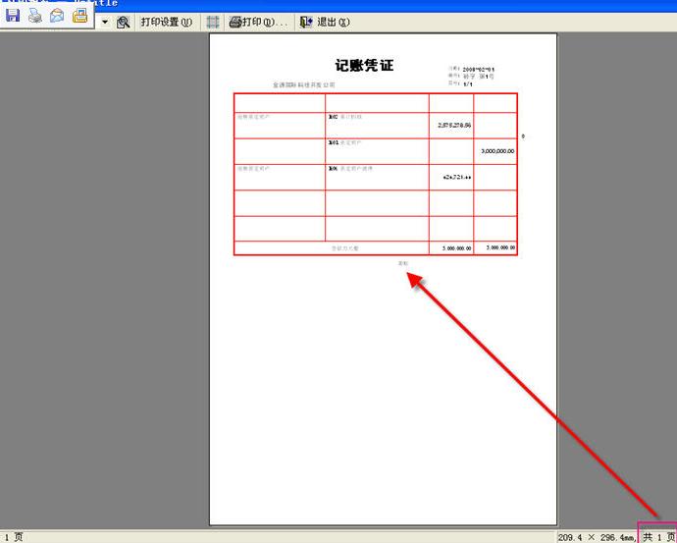Click the 1 页 status bar label at left

coord(12,537)
